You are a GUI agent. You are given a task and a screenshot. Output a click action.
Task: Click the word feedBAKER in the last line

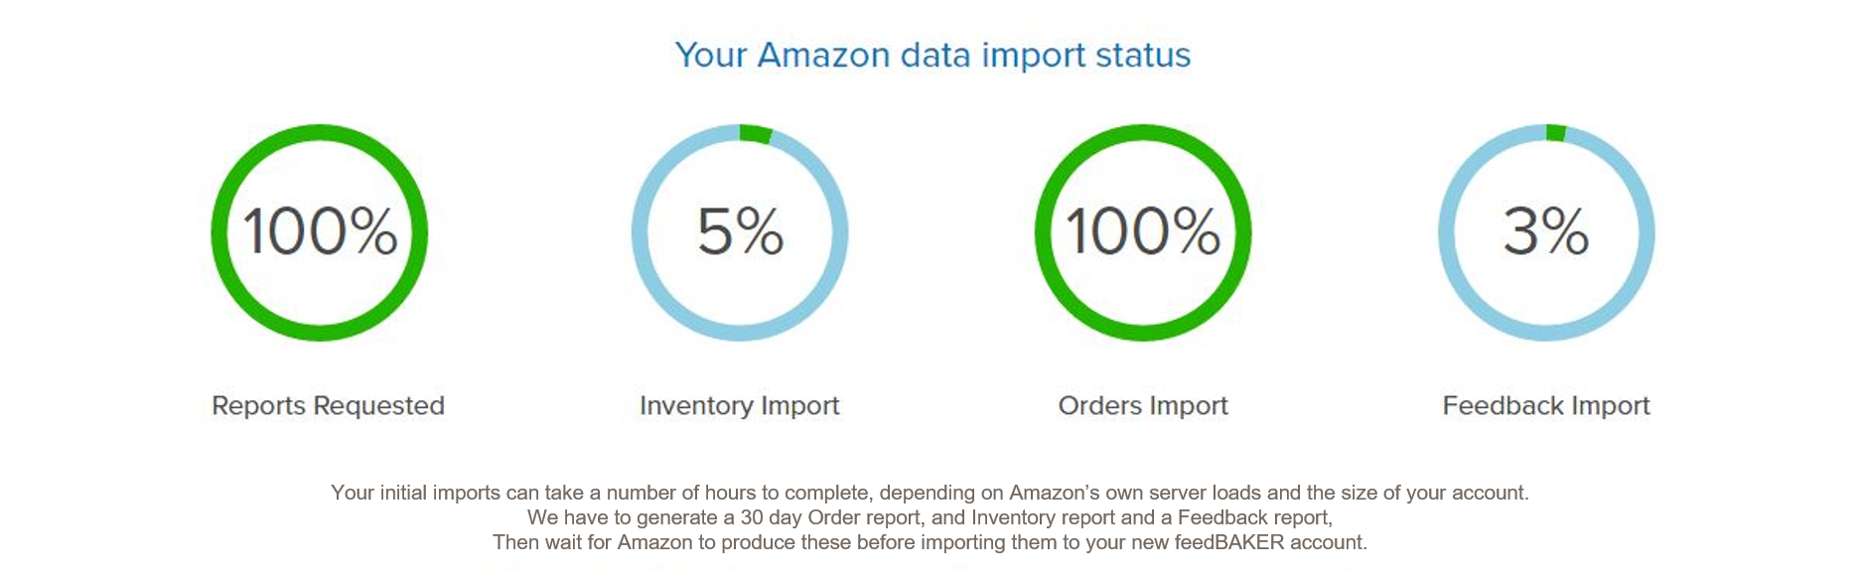[x=1229, y=542]
